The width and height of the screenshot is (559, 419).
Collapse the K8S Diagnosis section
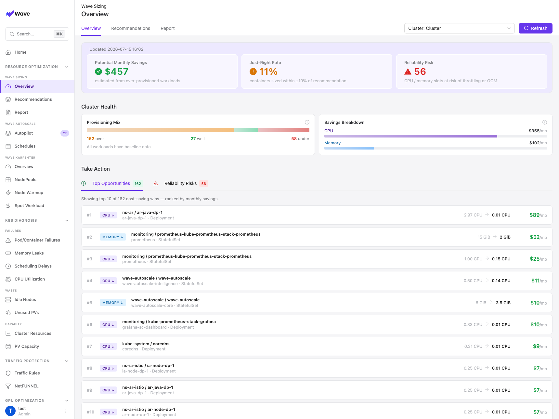pos(67,220)
